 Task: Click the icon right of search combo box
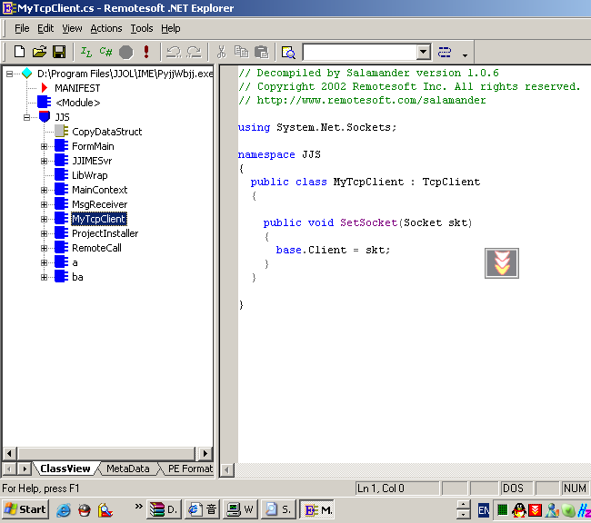coord(445,52)
